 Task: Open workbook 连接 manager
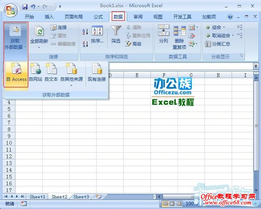coord(59,27)
